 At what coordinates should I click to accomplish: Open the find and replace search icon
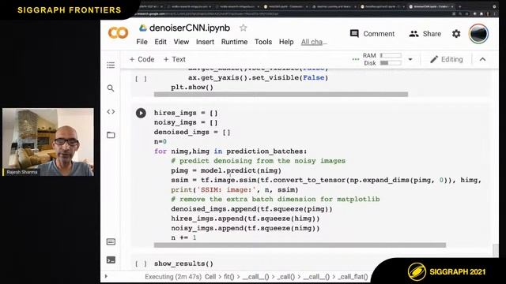click(111, 88)
